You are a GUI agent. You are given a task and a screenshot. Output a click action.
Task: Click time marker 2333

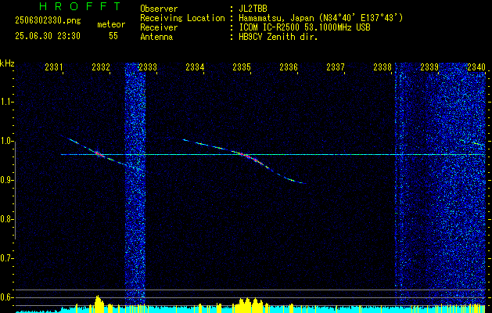point(148,67)
